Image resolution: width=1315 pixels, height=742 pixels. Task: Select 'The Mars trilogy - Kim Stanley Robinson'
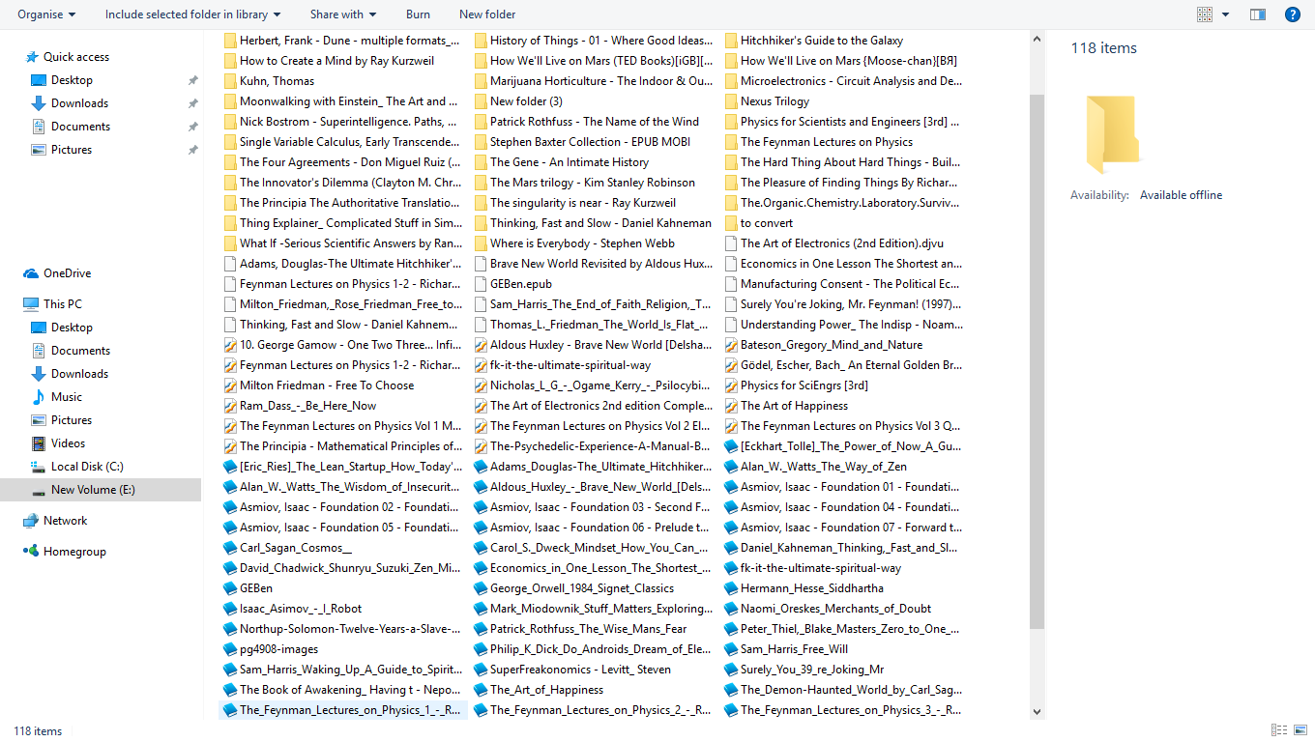593,183
